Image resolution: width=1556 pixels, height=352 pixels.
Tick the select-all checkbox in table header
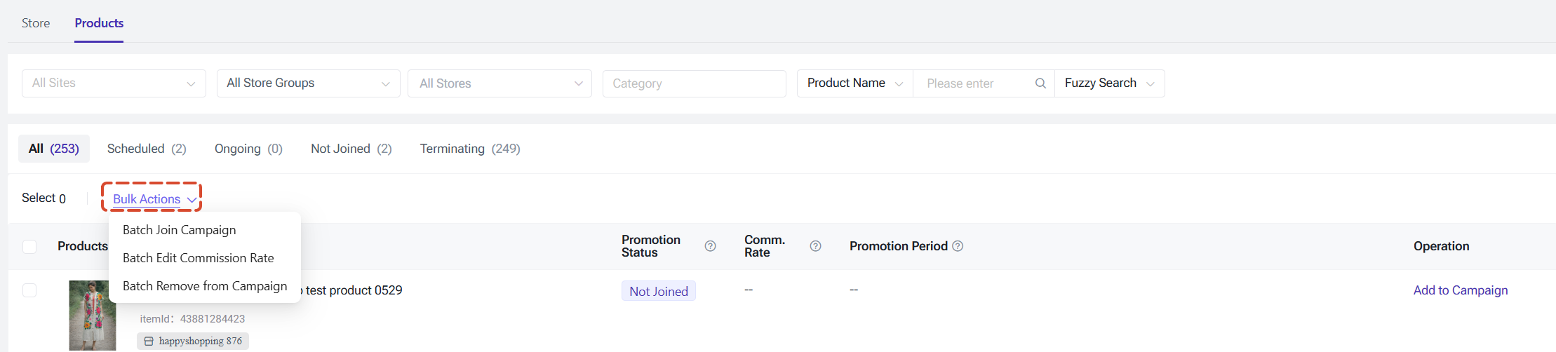tap(29, 247)
